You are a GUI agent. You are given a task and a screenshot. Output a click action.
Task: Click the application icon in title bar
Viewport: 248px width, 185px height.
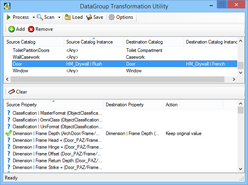7,6
